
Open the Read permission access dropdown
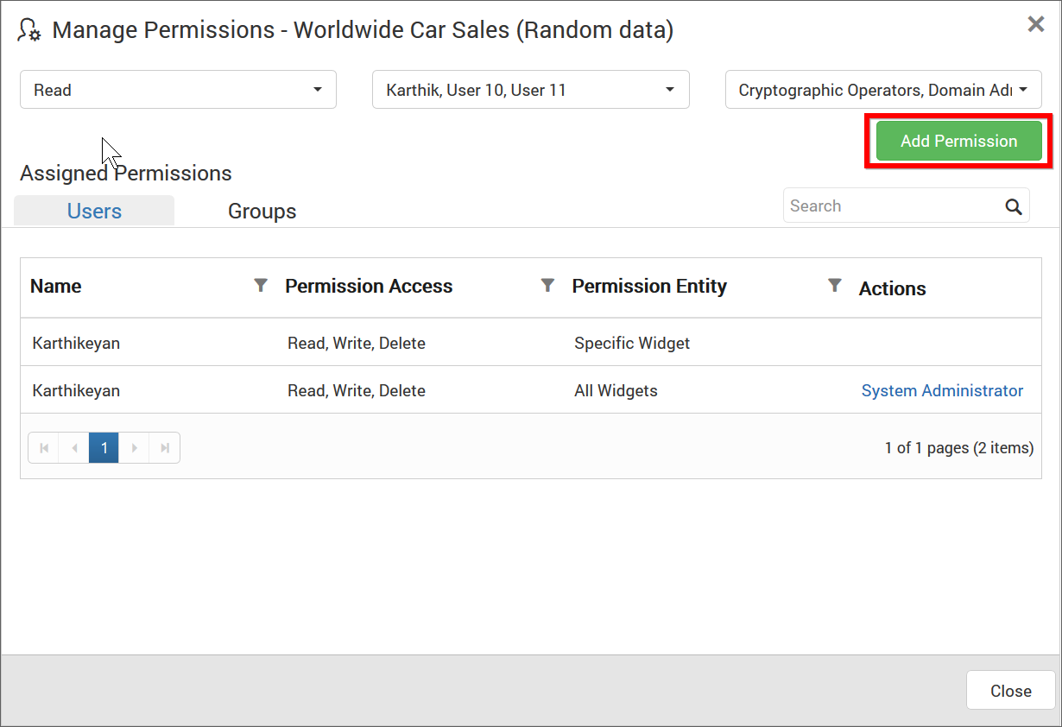click(x=178, y=90)
